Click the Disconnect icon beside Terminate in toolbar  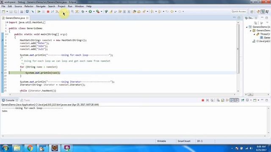tap(53, 11)
